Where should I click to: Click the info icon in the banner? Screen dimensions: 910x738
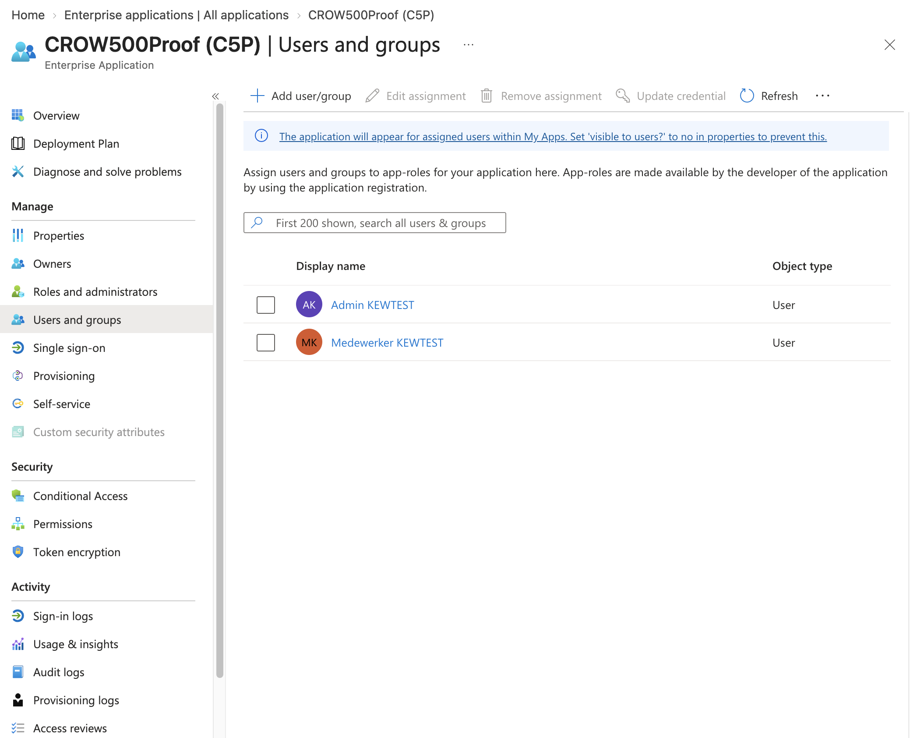(x=261, y=136)
